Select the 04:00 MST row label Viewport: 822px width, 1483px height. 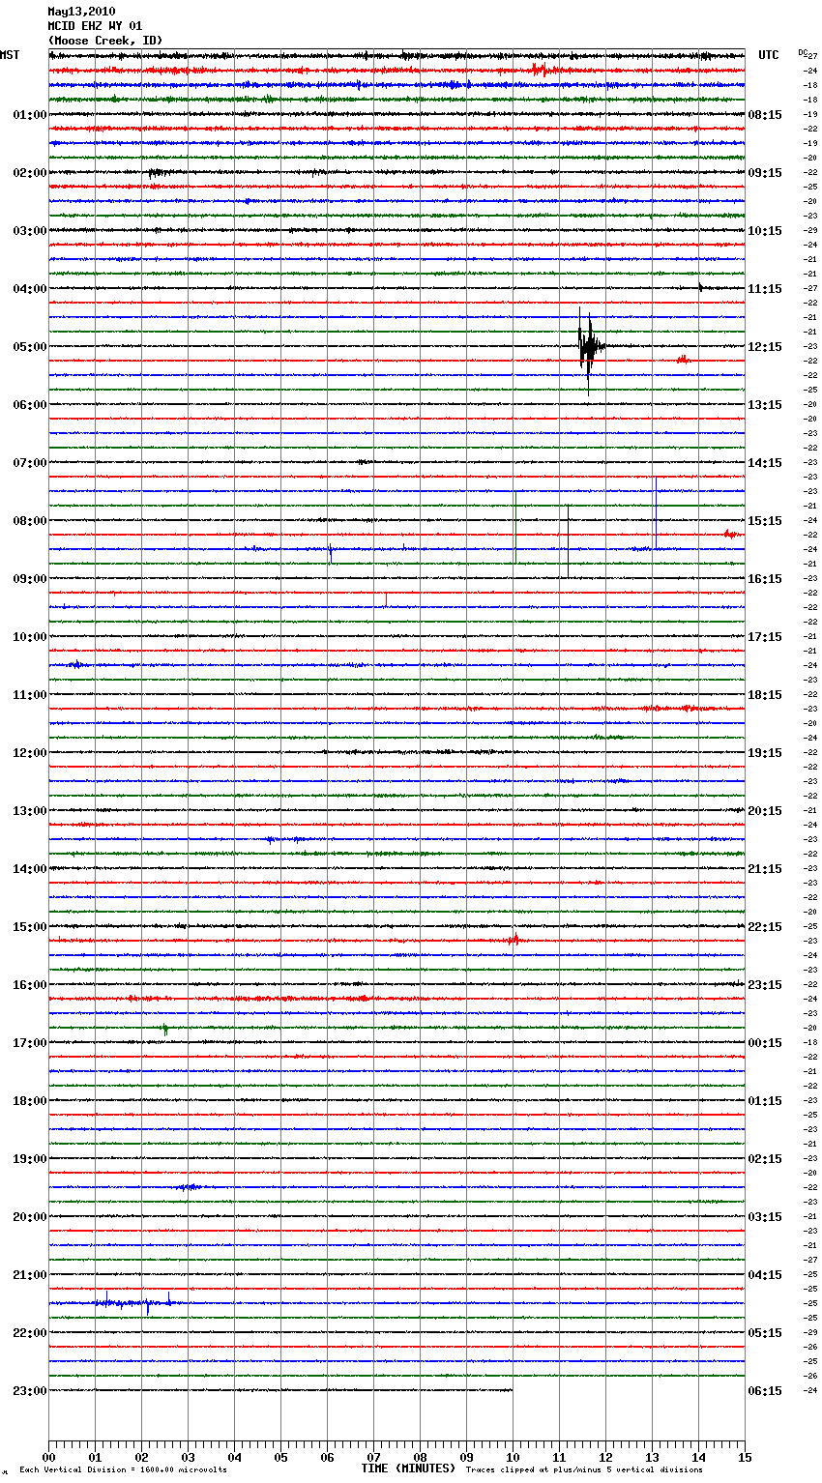(29, 289)
